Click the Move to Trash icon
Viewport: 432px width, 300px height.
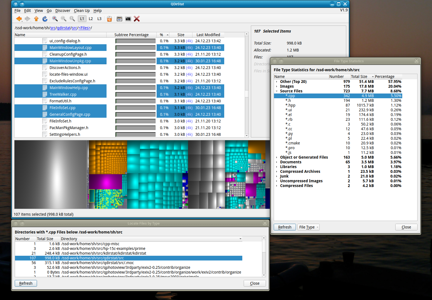point(109,19)
